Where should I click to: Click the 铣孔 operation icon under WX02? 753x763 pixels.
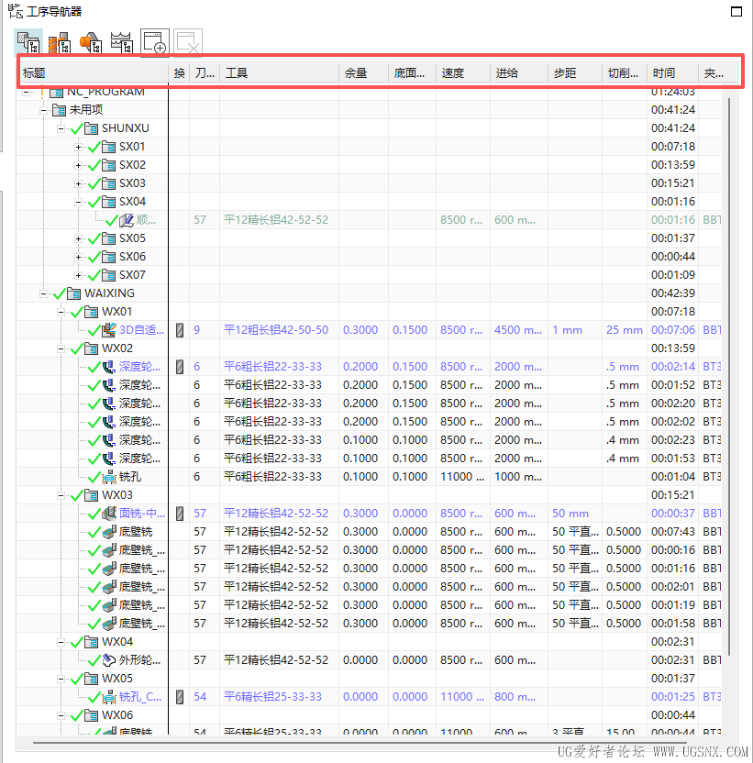pyautogui.click(x=109, y=477)
